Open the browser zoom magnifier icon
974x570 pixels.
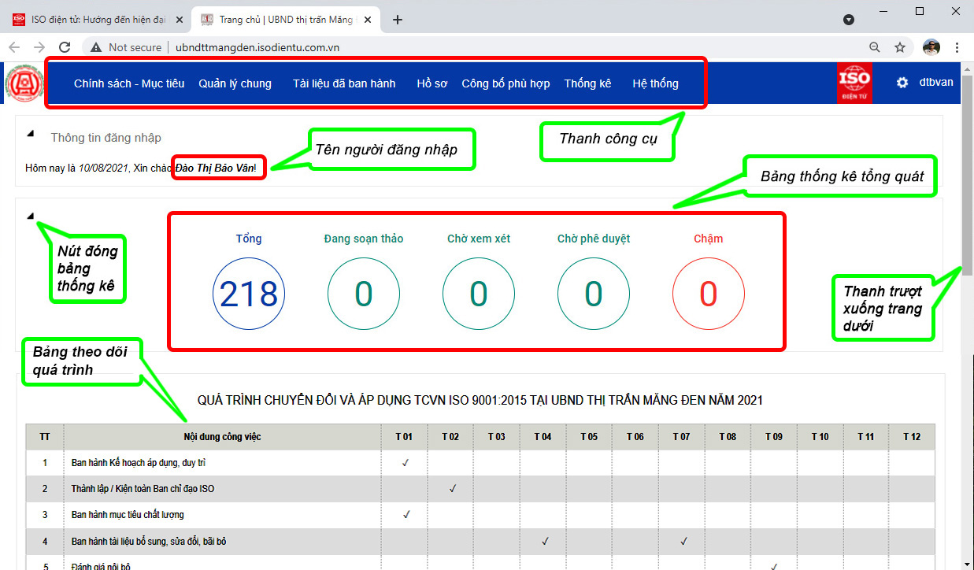[875, 47]
